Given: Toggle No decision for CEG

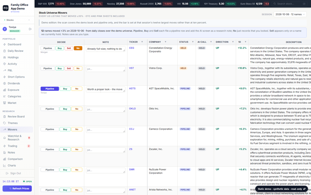Looking at the screenshot, I should [78, 48].
